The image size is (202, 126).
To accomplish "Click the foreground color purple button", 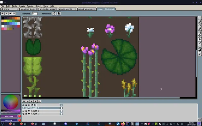I will coord(9,116).
